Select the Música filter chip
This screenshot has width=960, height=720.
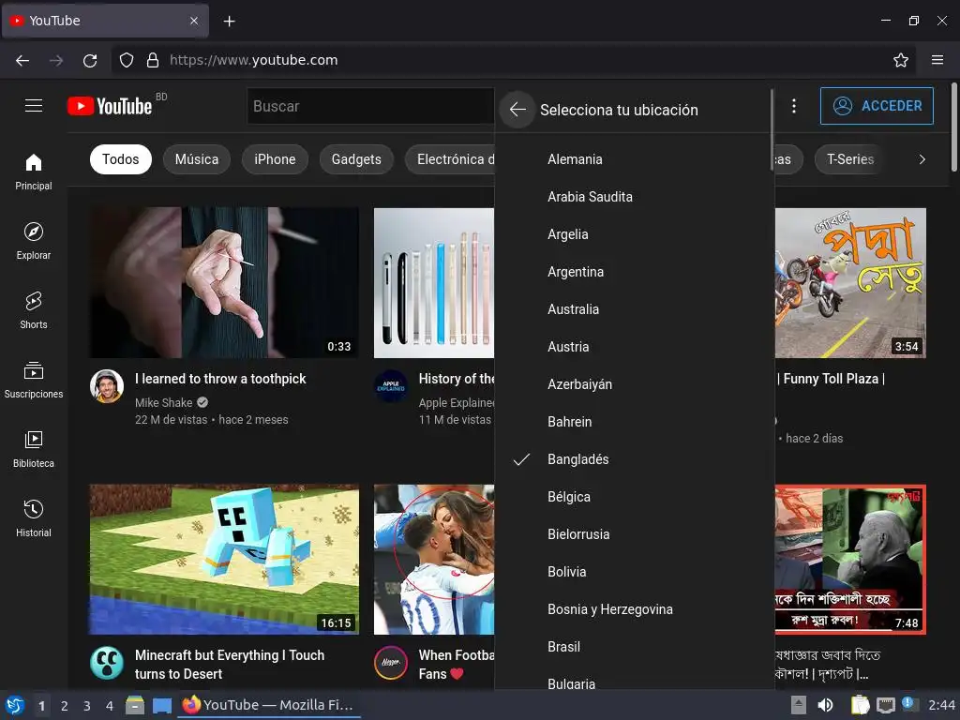197,159
